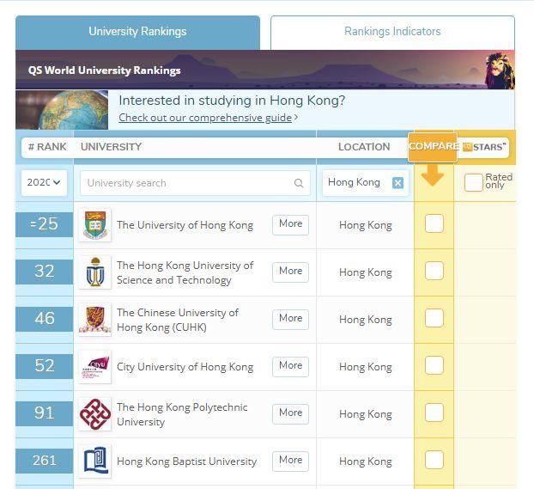Remove the Hong Kong location filter
The width and height of the screenshot is (534, 489).
[x=397, y=183]
